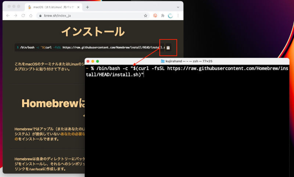This screenshot has width=294, height=177.
Task: Bookmark this page with star icon
Action: click(146, 15)
